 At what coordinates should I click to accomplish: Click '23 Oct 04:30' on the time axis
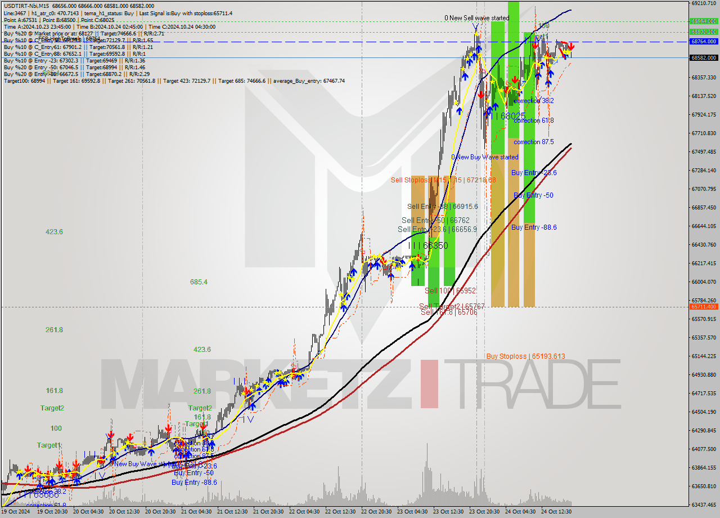click(x=412, y=512)
